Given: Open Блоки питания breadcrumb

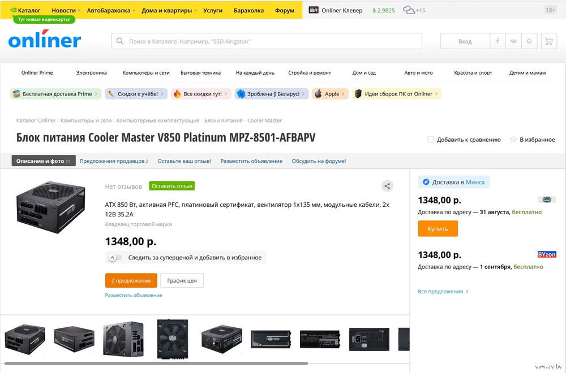Looking at the screenshot, I should click(224, 120).
